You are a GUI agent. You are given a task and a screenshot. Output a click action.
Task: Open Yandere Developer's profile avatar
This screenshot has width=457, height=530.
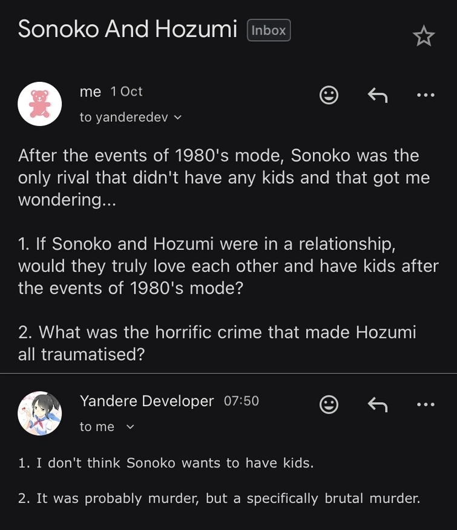[x=40, y=413]
